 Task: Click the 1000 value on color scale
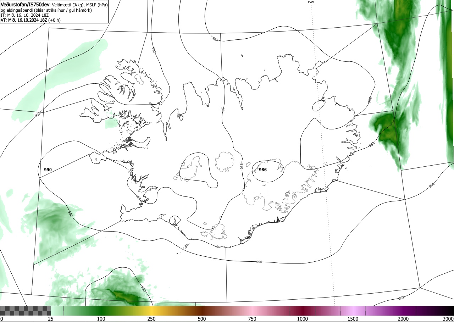point(303,319)
